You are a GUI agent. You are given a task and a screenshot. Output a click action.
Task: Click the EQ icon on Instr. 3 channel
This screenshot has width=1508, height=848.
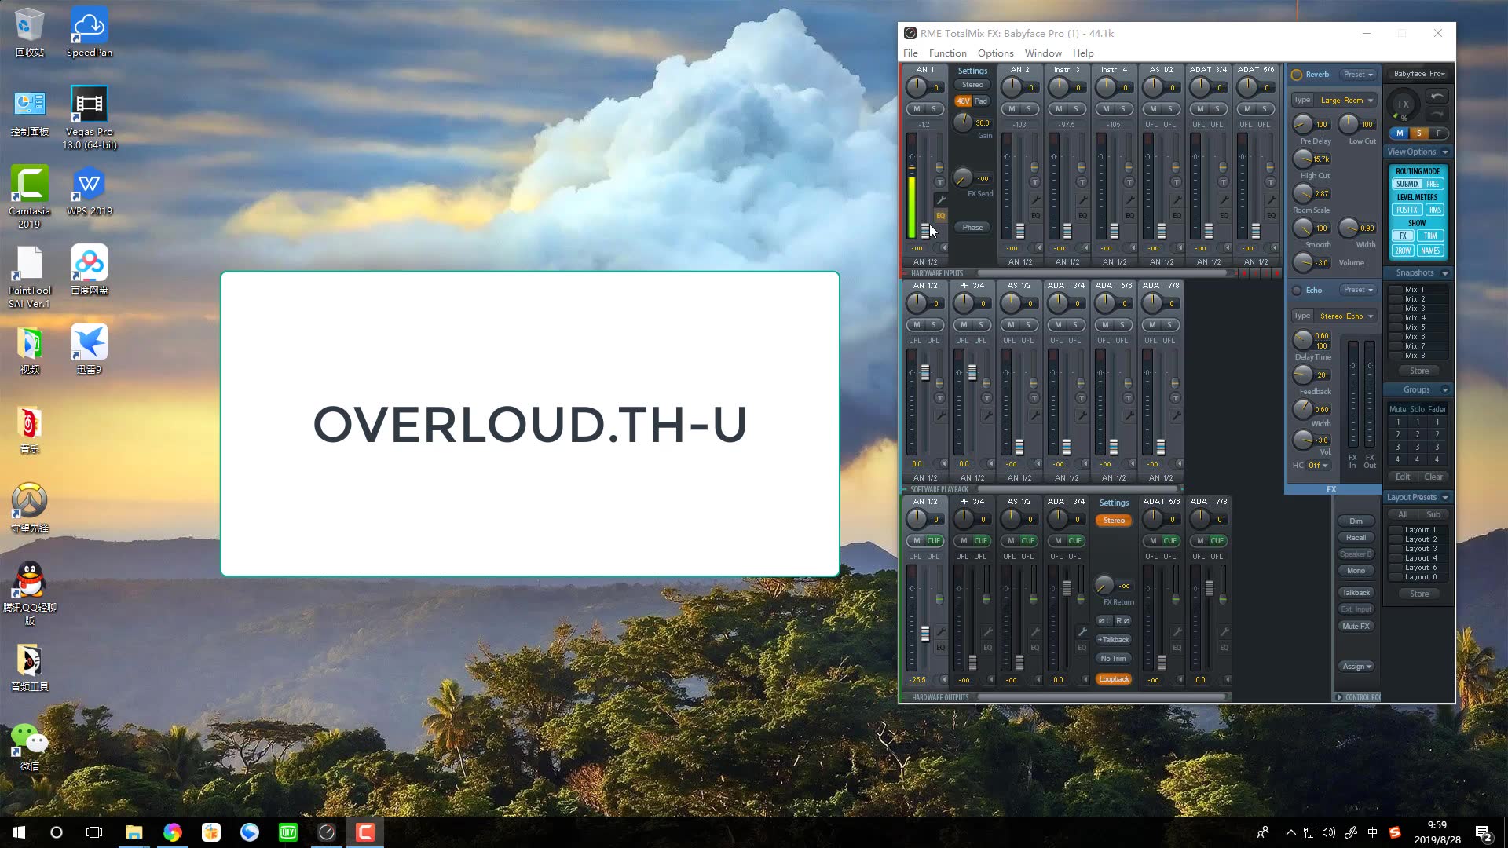(x=1082, y=216)
